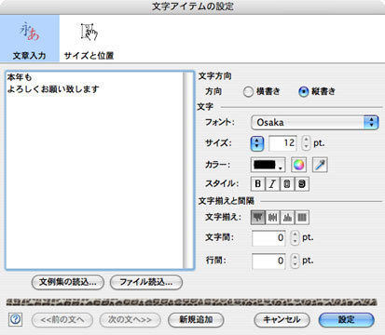Toggle the outline text style icon

pos(287,184)
